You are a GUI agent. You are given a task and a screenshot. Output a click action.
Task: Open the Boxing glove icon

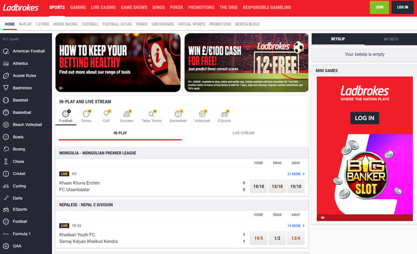coord(6,150)
